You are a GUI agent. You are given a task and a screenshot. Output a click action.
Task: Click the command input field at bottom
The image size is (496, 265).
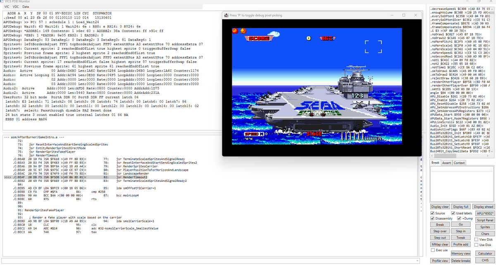tap(210, 261)
